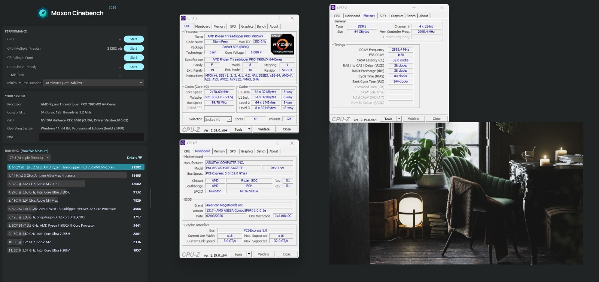
Task: Open the Tools arrow in the CPU-Z window showing the CPU tab
Action: coord(249,129)
